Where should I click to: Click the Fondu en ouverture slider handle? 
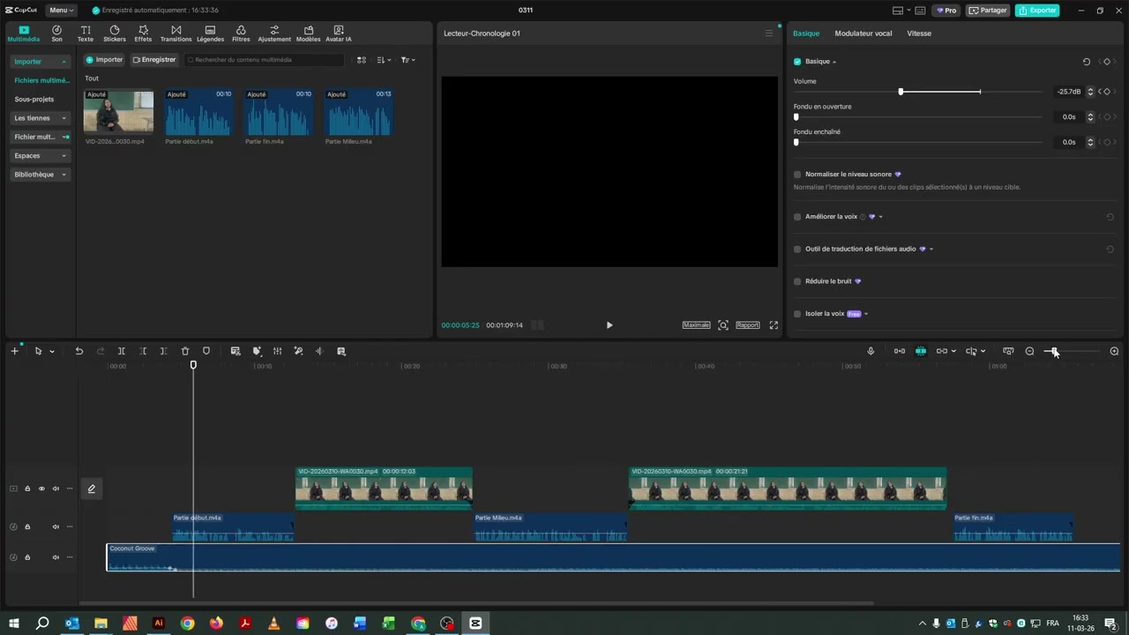coord(796,116)
